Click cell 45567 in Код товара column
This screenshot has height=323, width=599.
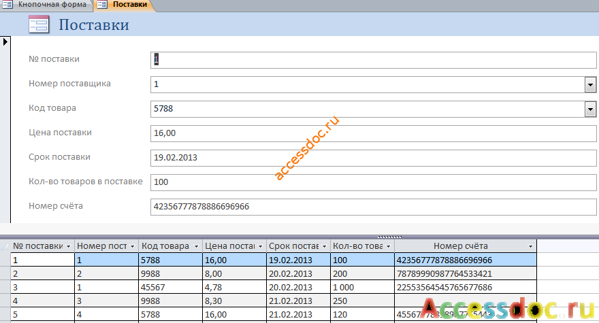pos(170,287)
